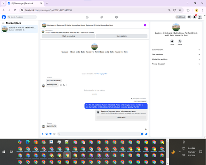Screen dimensions: 206x165
Task: Click the phone number message 9402072672
Action: pos(51,126)
